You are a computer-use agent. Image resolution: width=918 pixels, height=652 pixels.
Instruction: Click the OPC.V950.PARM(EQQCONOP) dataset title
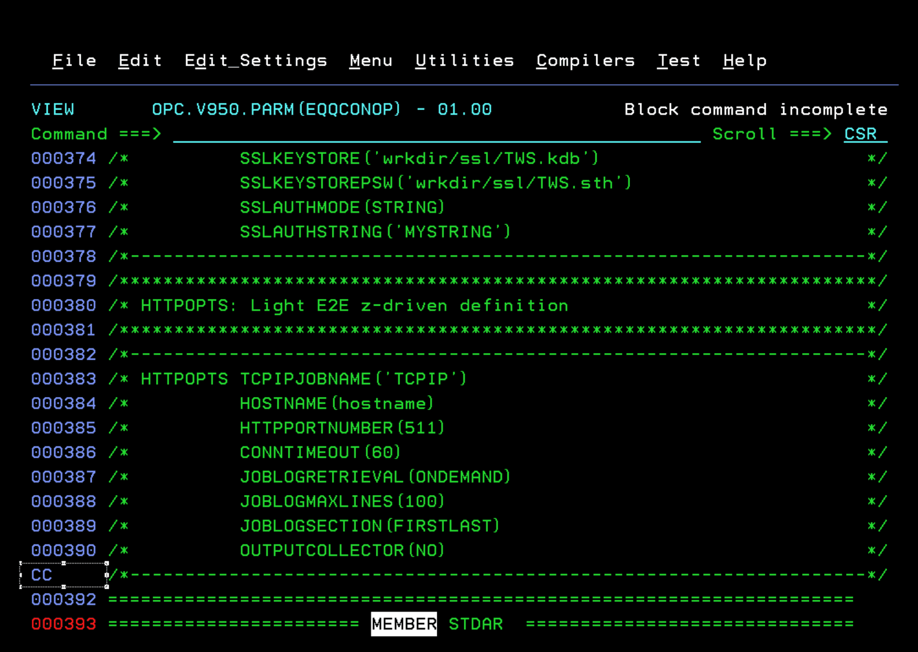click(x=275, y=109)
